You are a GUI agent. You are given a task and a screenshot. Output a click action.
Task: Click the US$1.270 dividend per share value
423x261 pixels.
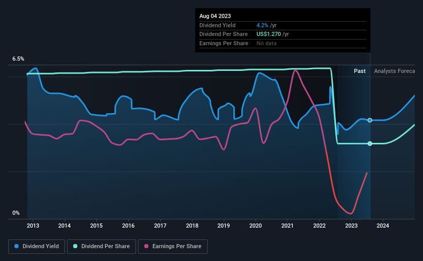(x=269, y=34)
